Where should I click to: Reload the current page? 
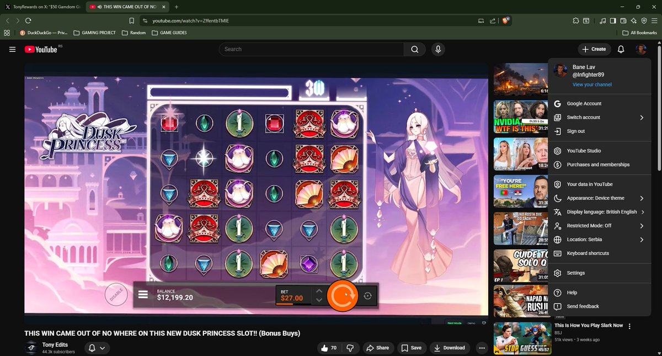28,20
